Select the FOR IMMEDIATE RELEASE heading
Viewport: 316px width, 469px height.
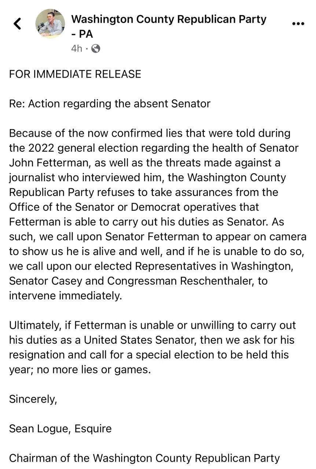(x=75, y=74)
